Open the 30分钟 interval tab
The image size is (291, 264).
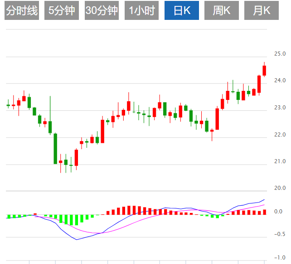click(102, 10)
